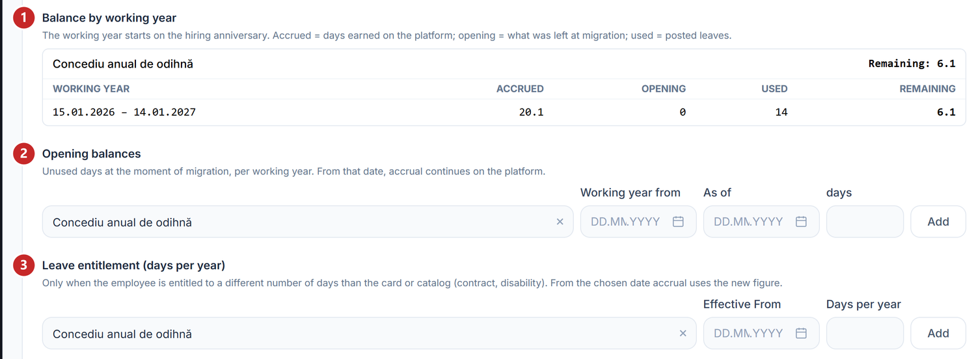Click the opening balance days input
Image resolution: width=976 pixels, height=359 pixels.
(x=865, y=222)
